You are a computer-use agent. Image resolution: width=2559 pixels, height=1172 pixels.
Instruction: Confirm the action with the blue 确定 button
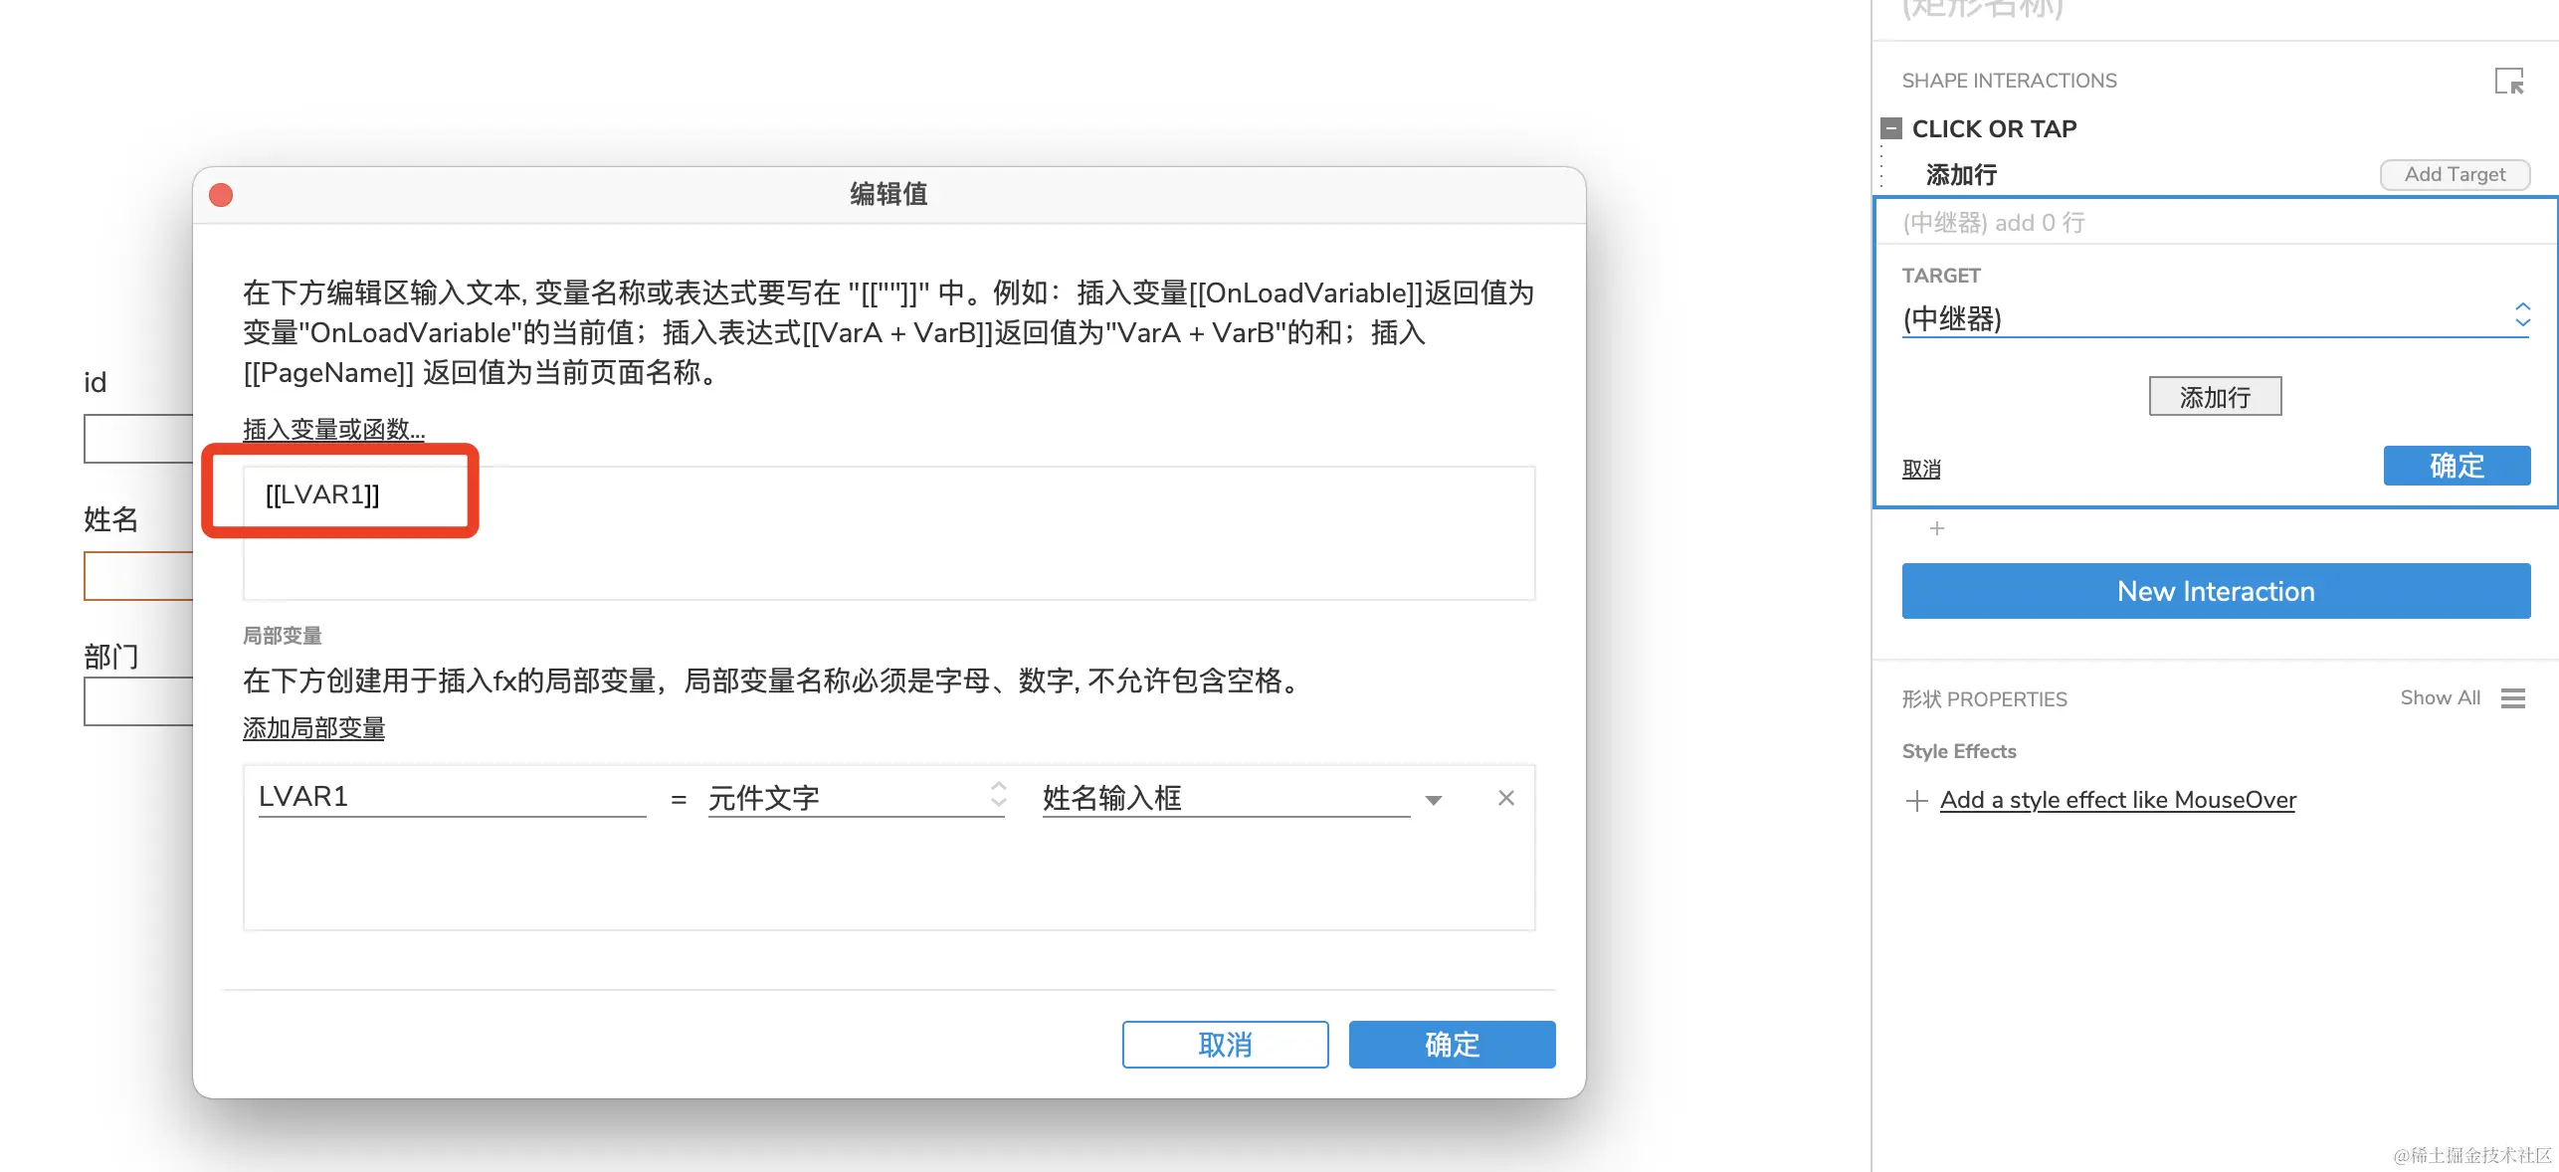tap(2456, 466)
